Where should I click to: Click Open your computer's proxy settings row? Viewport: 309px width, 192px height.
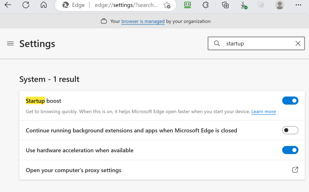pyautogui.click(x=162, y=170)
